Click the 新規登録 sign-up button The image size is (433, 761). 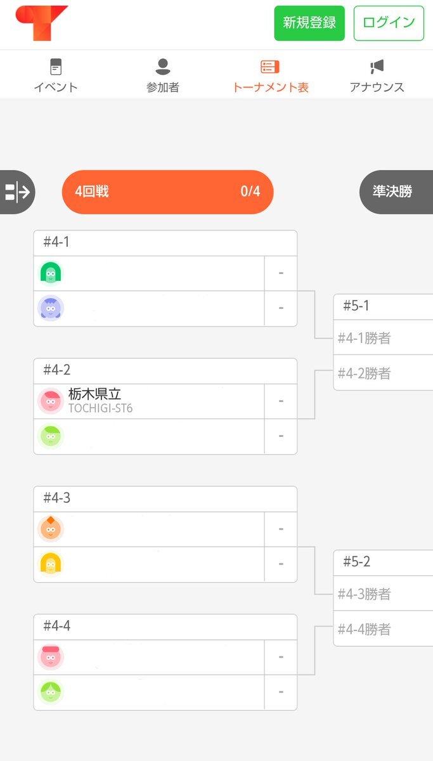[309, 23]
